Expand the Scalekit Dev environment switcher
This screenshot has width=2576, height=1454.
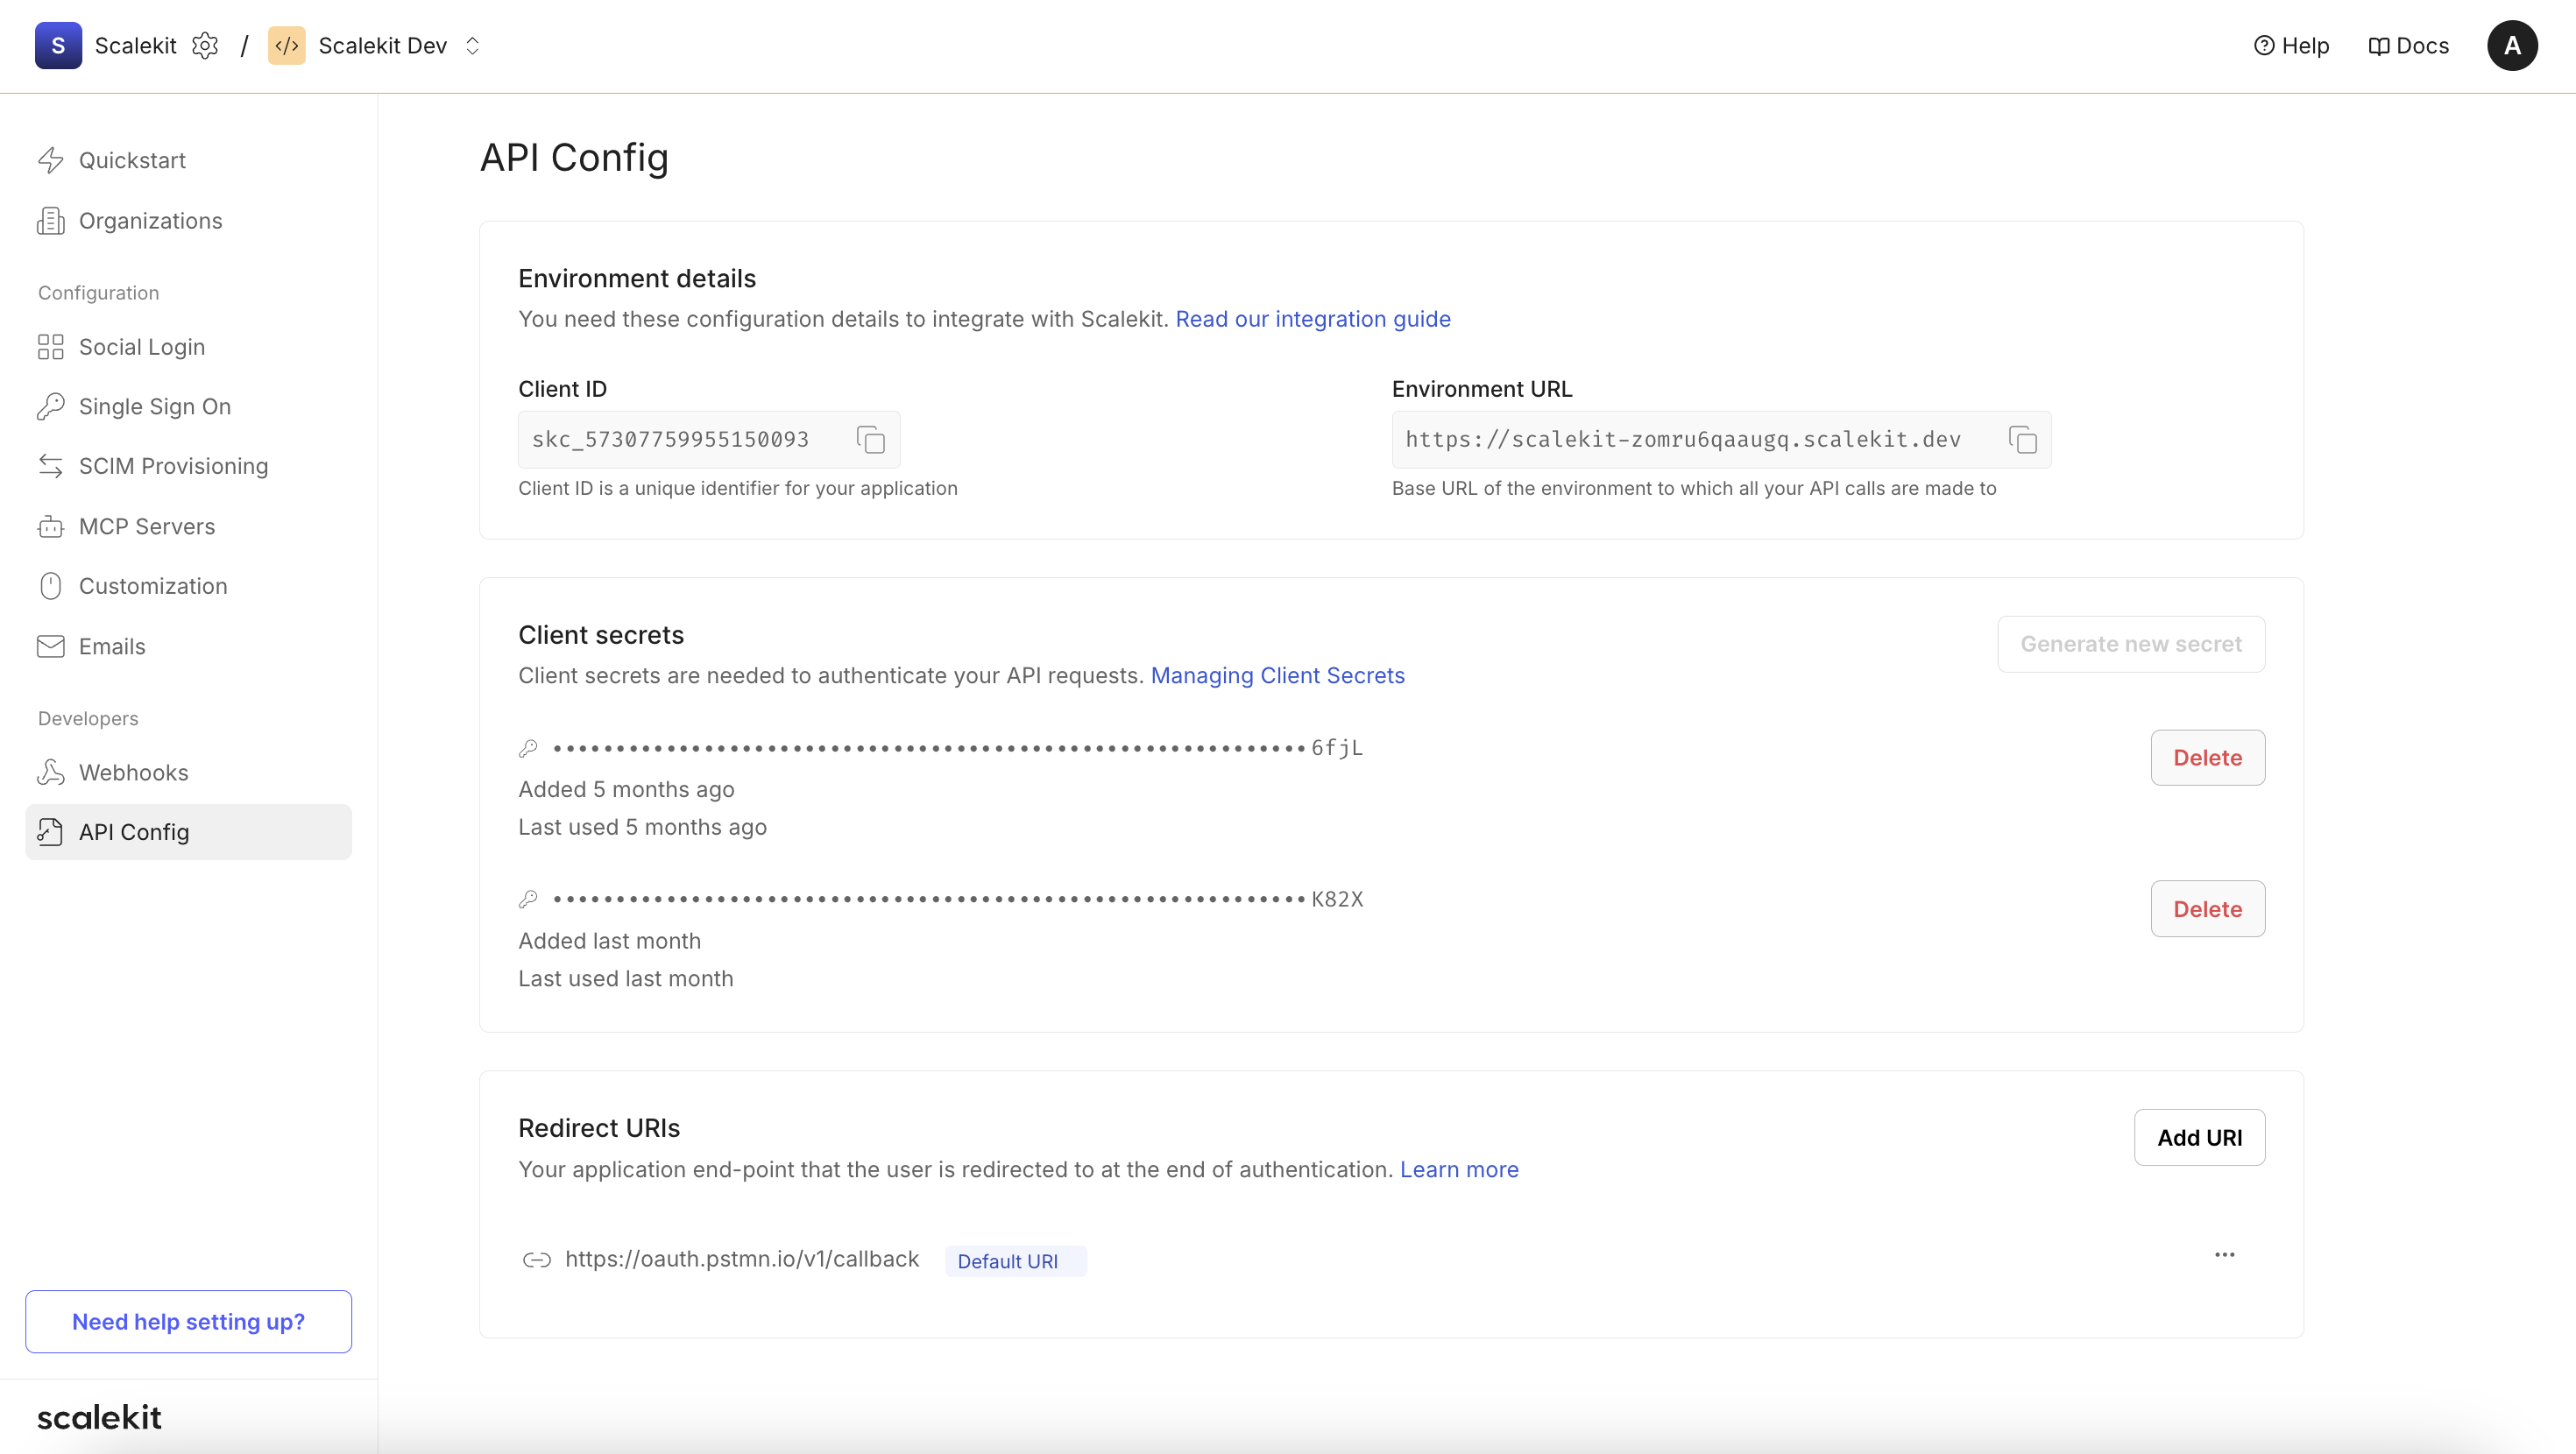[473, 46]
